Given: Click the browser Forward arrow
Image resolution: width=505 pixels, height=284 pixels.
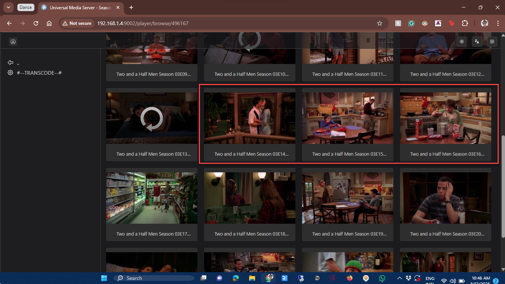Looking at the screenshot, I should click(x=23, y=23).
